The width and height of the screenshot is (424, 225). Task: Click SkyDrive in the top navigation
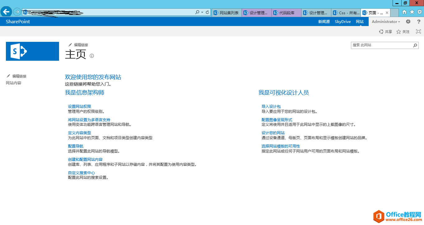[x=342, y=21]
